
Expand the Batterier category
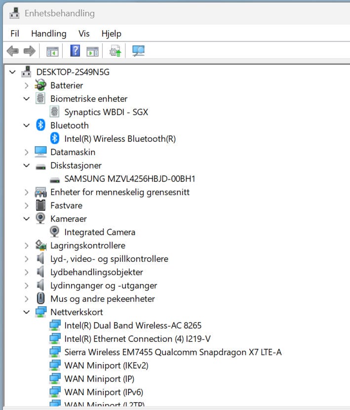26,85
